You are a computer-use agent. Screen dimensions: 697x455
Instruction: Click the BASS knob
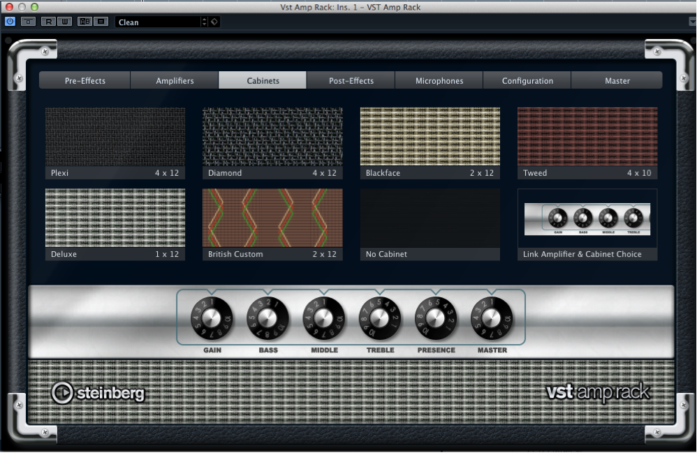coord(267,318)
